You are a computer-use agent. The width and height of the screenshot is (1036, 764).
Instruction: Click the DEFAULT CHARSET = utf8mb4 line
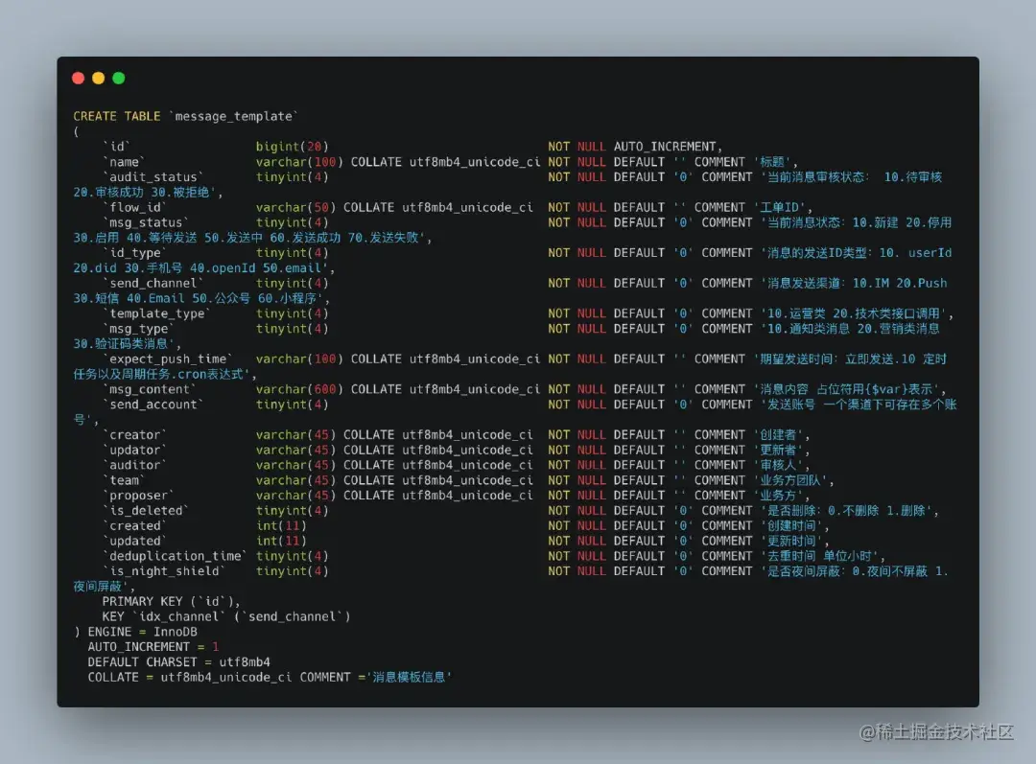[178, 662]
